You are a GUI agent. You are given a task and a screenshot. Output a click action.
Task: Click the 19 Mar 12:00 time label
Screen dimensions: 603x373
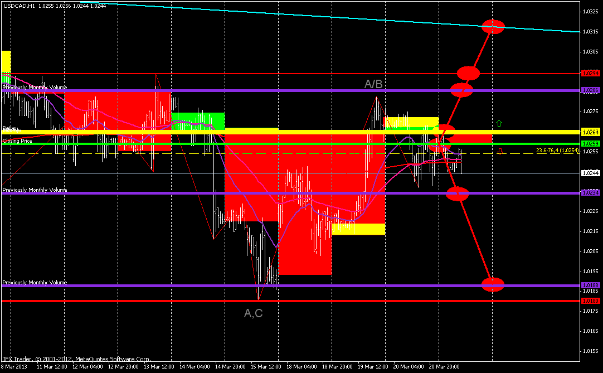pyautogui.click(x=373, y=366)
